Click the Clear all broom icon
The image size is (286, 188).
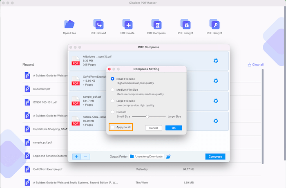click(249, 65)
